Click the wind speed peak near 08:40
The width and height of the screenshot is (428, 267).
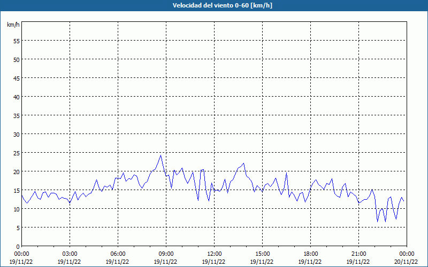tap(161, 155)
